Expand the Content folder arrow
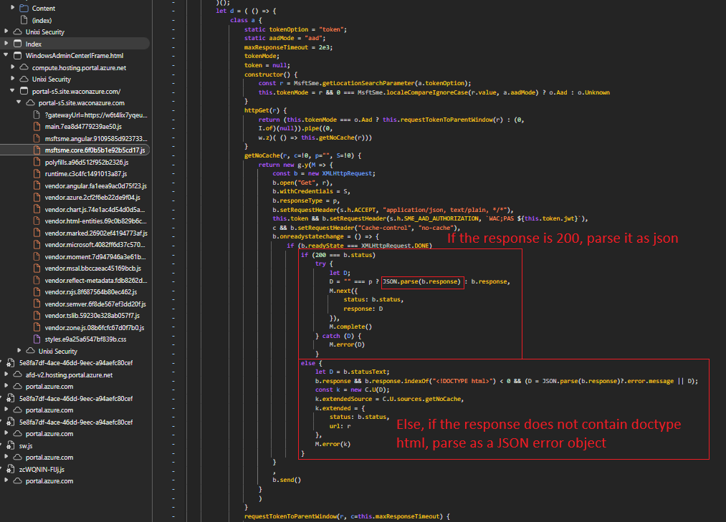This screenshot has width=726, height=522. tap(12, 8)
